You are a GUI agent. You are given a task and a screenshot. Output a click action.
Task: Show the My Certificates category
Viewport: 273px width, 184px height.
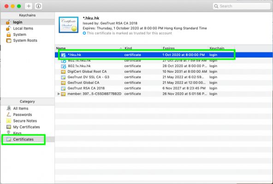pyautogui.click(x=27, y=127)
